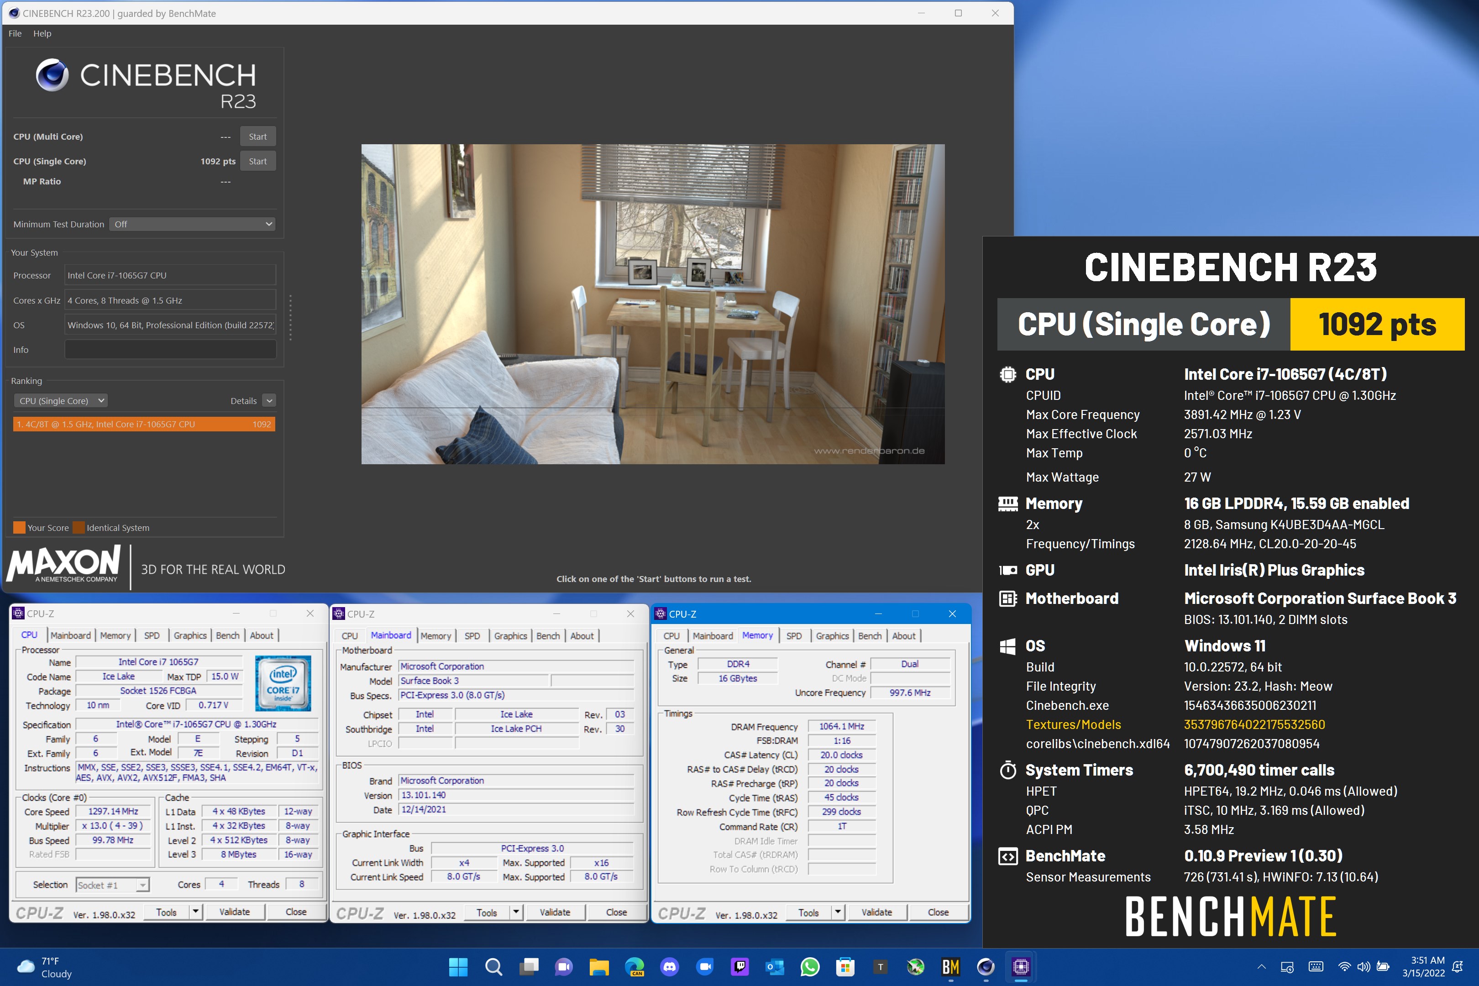Viewport: 1479px width, 986px height.
Task: Open Wi-Fi network tray icon
Action: coord(1344,966)
